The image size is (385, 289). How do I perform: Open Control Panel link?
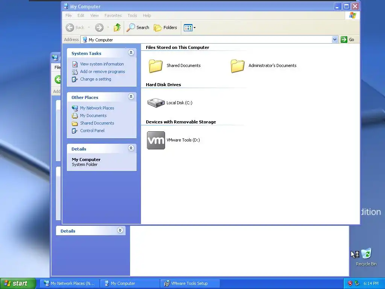92,131
